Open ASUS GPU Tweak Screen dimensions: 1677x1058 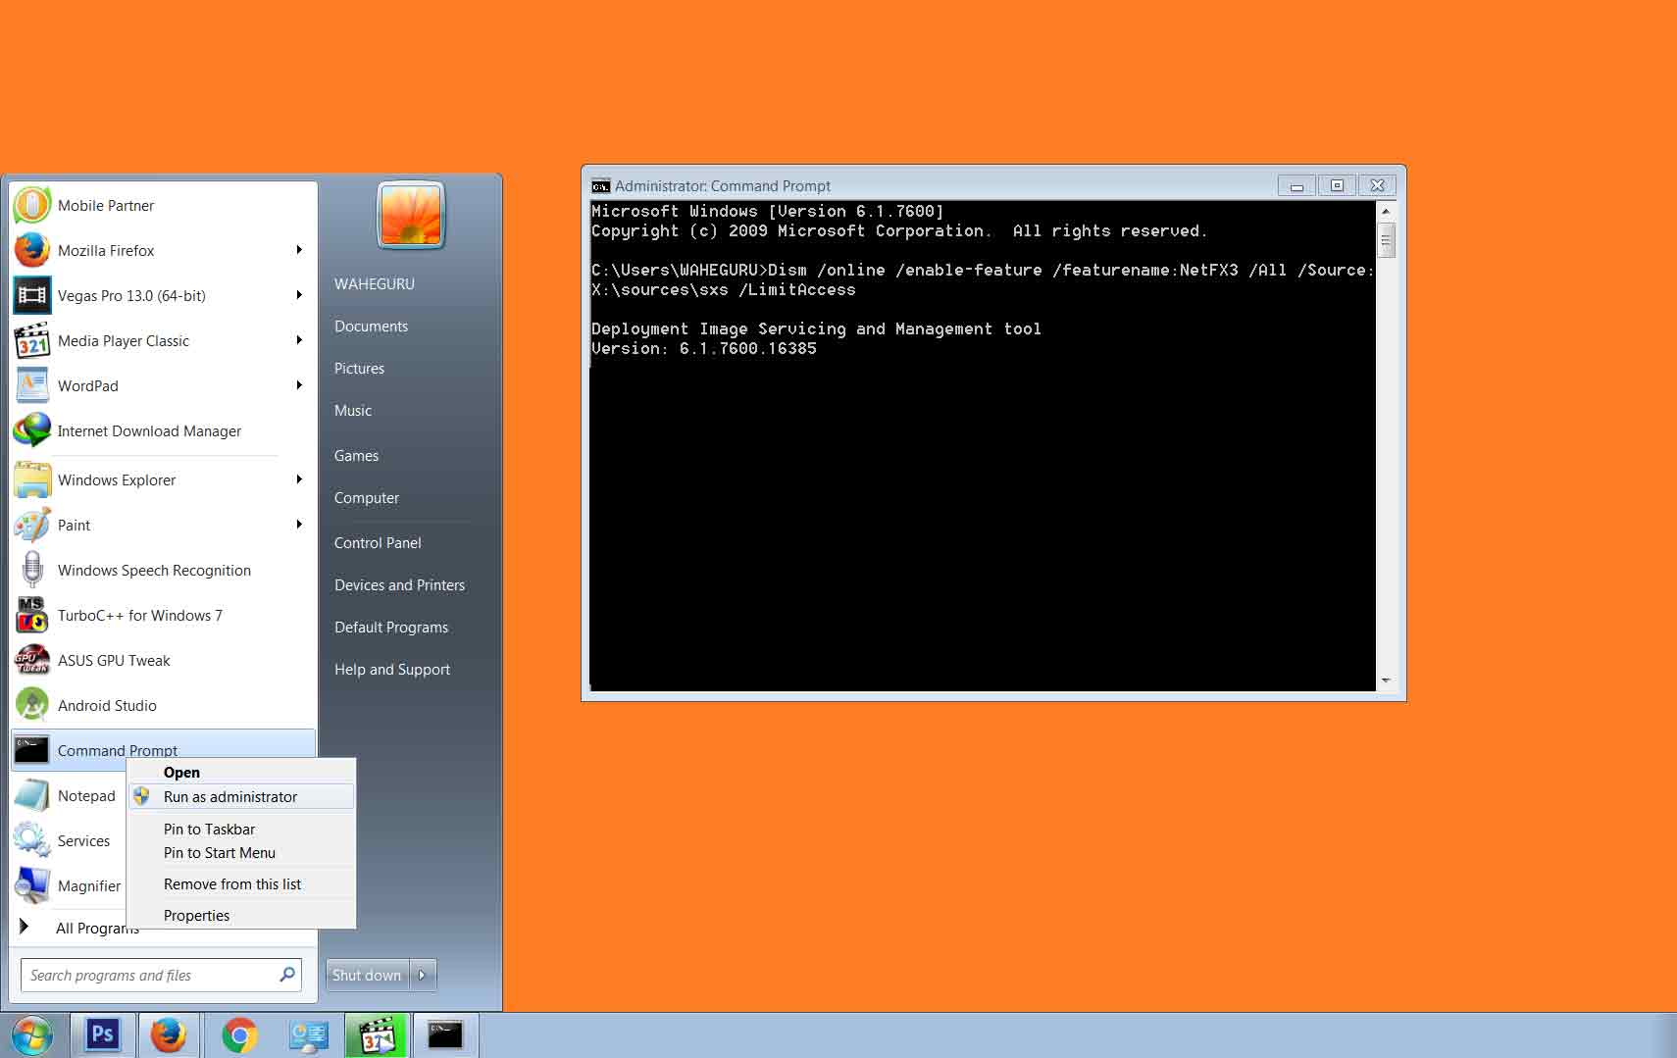[114, 660]
